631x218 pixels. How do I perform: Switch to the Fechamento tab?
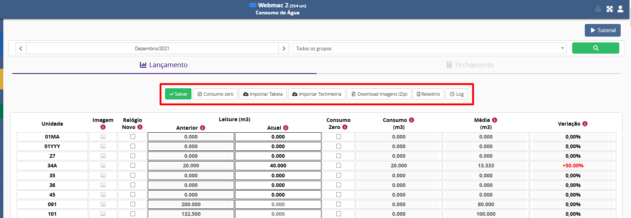click(470, 65)
